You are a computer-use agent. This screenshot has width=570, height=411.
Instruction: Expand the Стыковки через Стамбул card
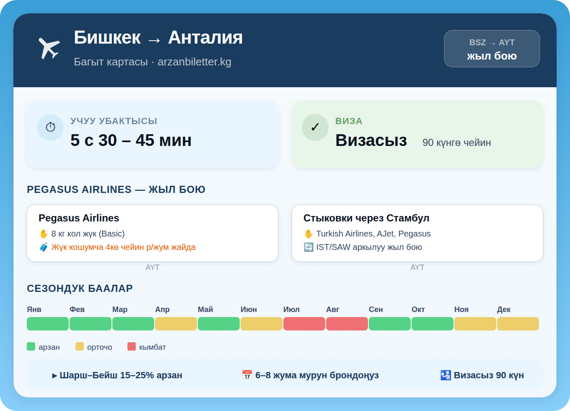click(417, 233)
